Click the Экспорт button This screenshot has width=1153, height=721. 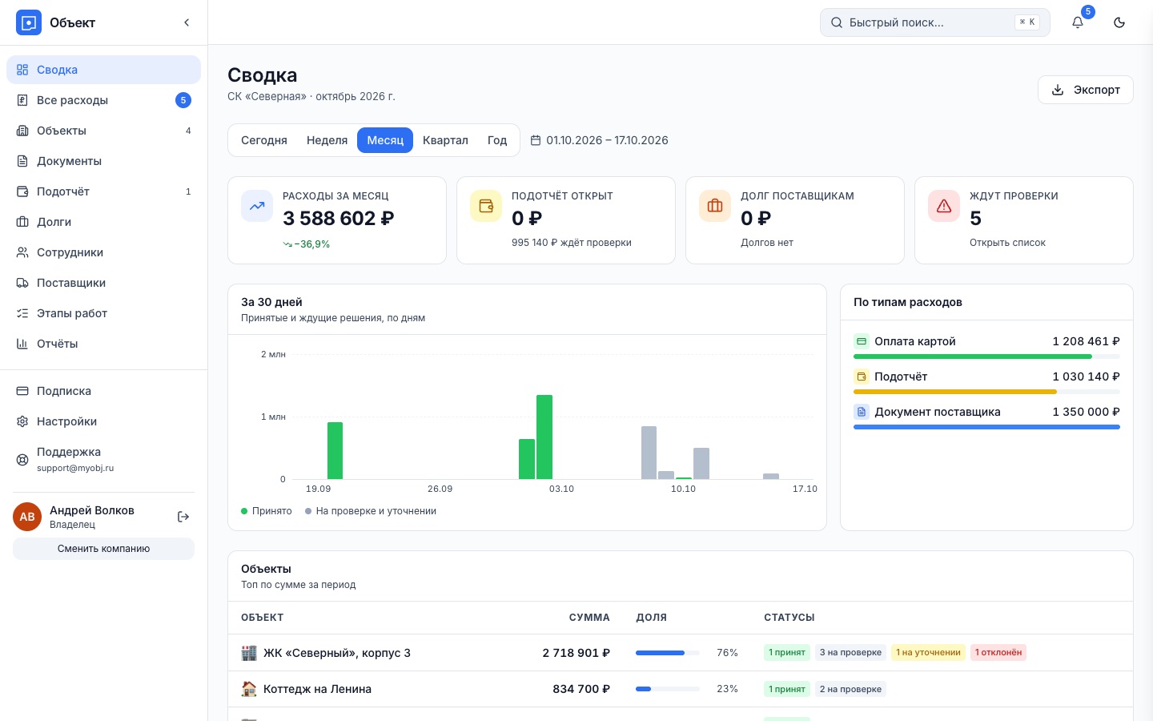[x=1085, y=90]
